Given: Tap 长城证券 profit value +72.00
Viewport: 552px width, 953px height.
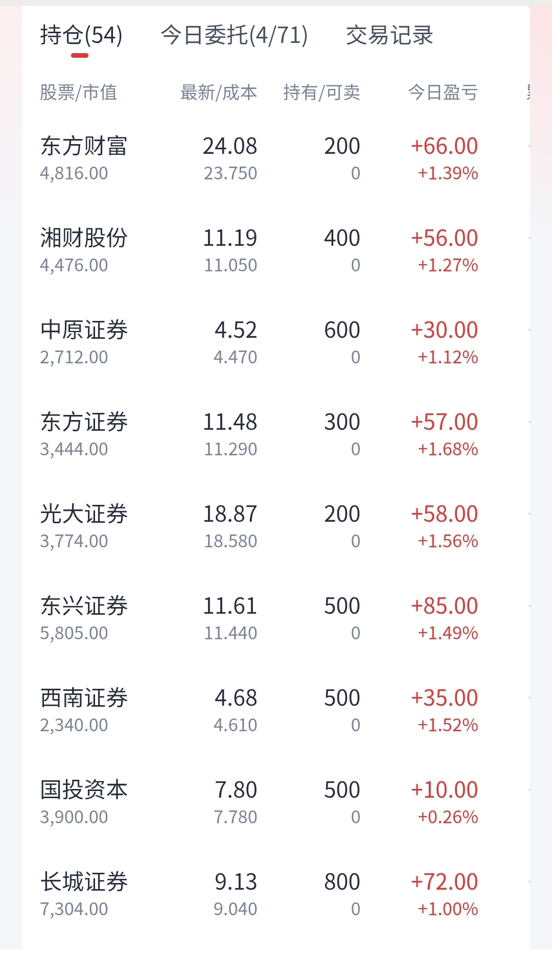Looking at the screenshot, I should tap(444, 882).
